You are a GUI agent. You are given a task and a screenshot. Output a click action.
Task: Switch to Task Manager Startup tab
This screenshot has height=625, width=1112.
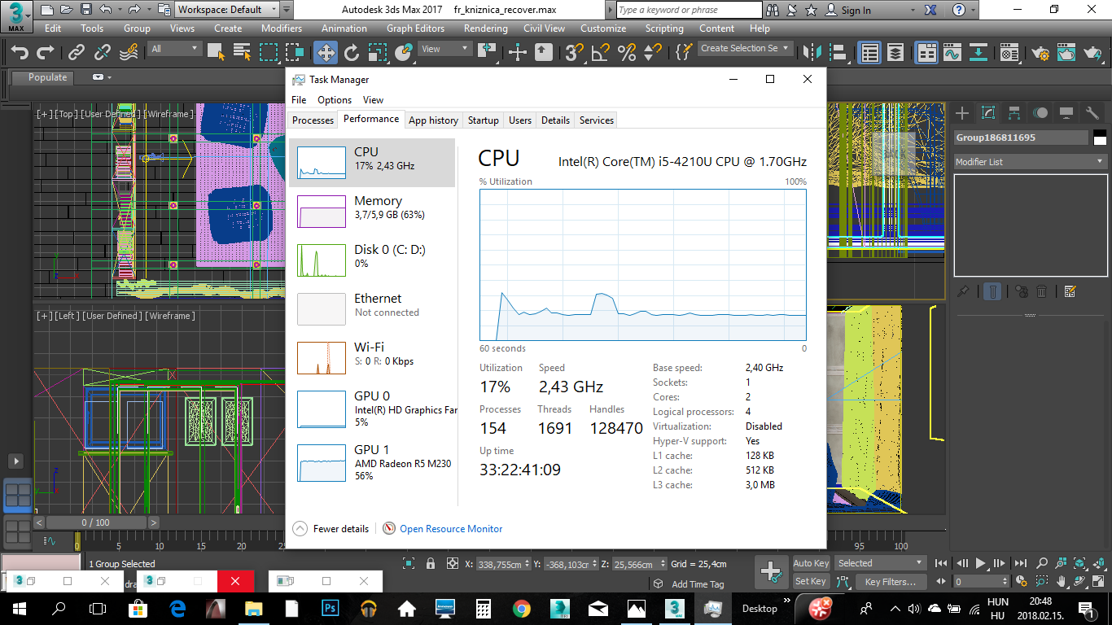(483, 120)
